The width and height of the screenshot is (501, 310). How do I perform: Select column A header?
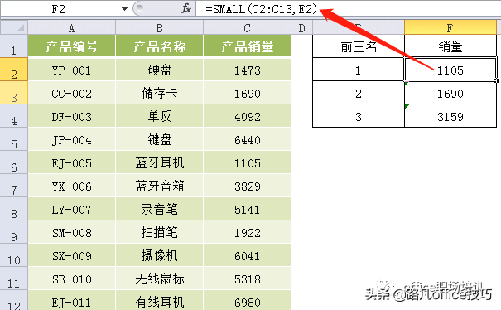71,28
